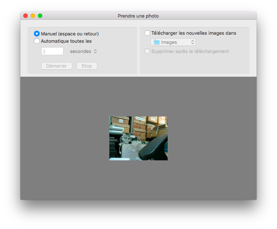The height and width of the screenshot is (229, 277).
Task: Zoom the window with green button
Action: coord(40,16)
